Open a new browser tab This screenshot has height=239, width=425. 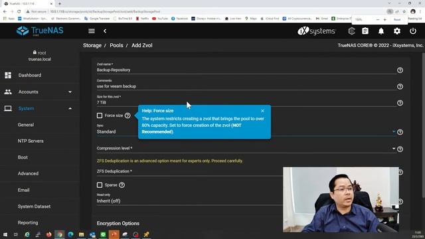60,4
